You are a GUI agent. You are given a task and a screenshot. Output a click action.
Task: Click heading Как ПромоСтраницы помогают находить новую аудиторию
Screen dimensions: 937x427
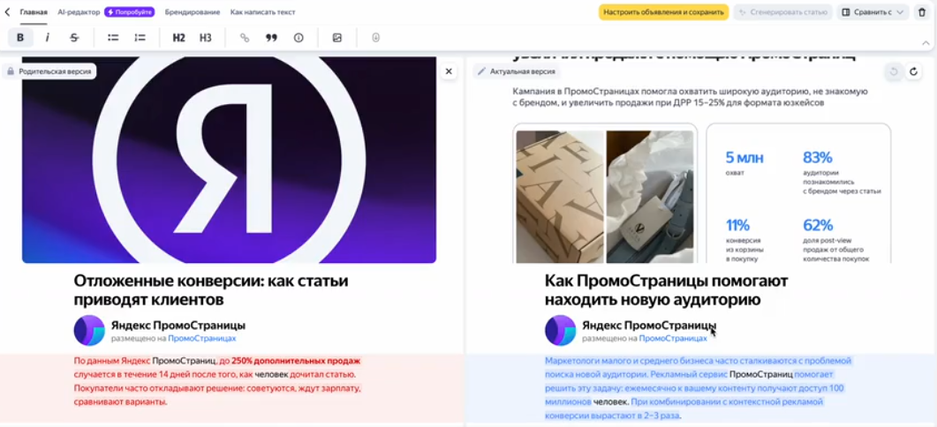click(666, 289)
